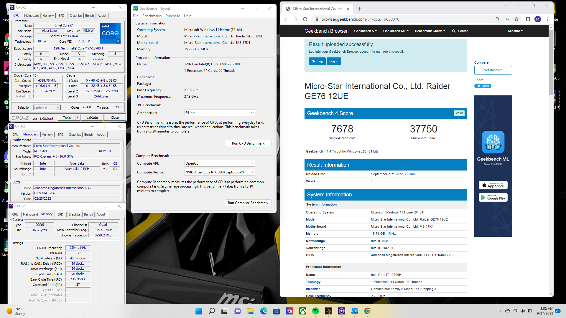Viewport: 566px width, 318px height.
Task: Switch to Geekbench via taskbar icon
Action: click(x=355, y=311)
